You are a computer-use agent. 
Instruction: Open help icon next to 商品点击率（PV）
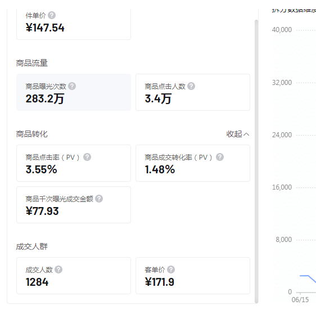tap(87, 157)
